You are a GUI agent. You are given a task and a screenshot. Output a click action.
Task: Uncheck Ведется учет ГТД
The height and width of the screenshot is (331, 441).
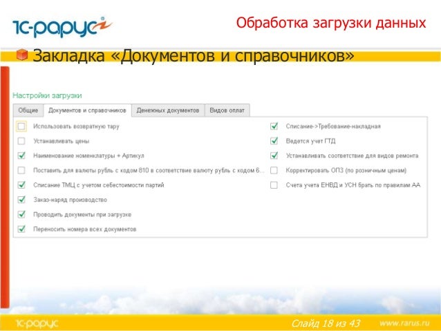click(x=274, y=141)
